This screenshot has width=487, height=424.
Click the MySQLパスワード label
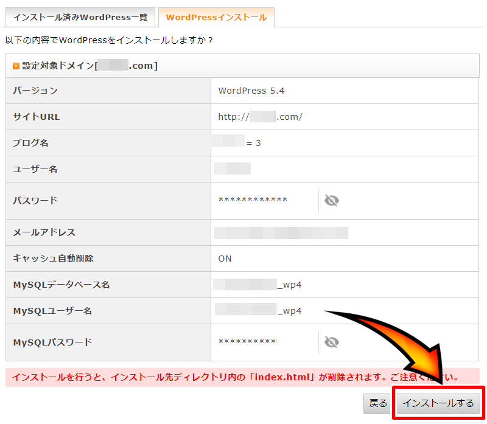tap(52, 342)
